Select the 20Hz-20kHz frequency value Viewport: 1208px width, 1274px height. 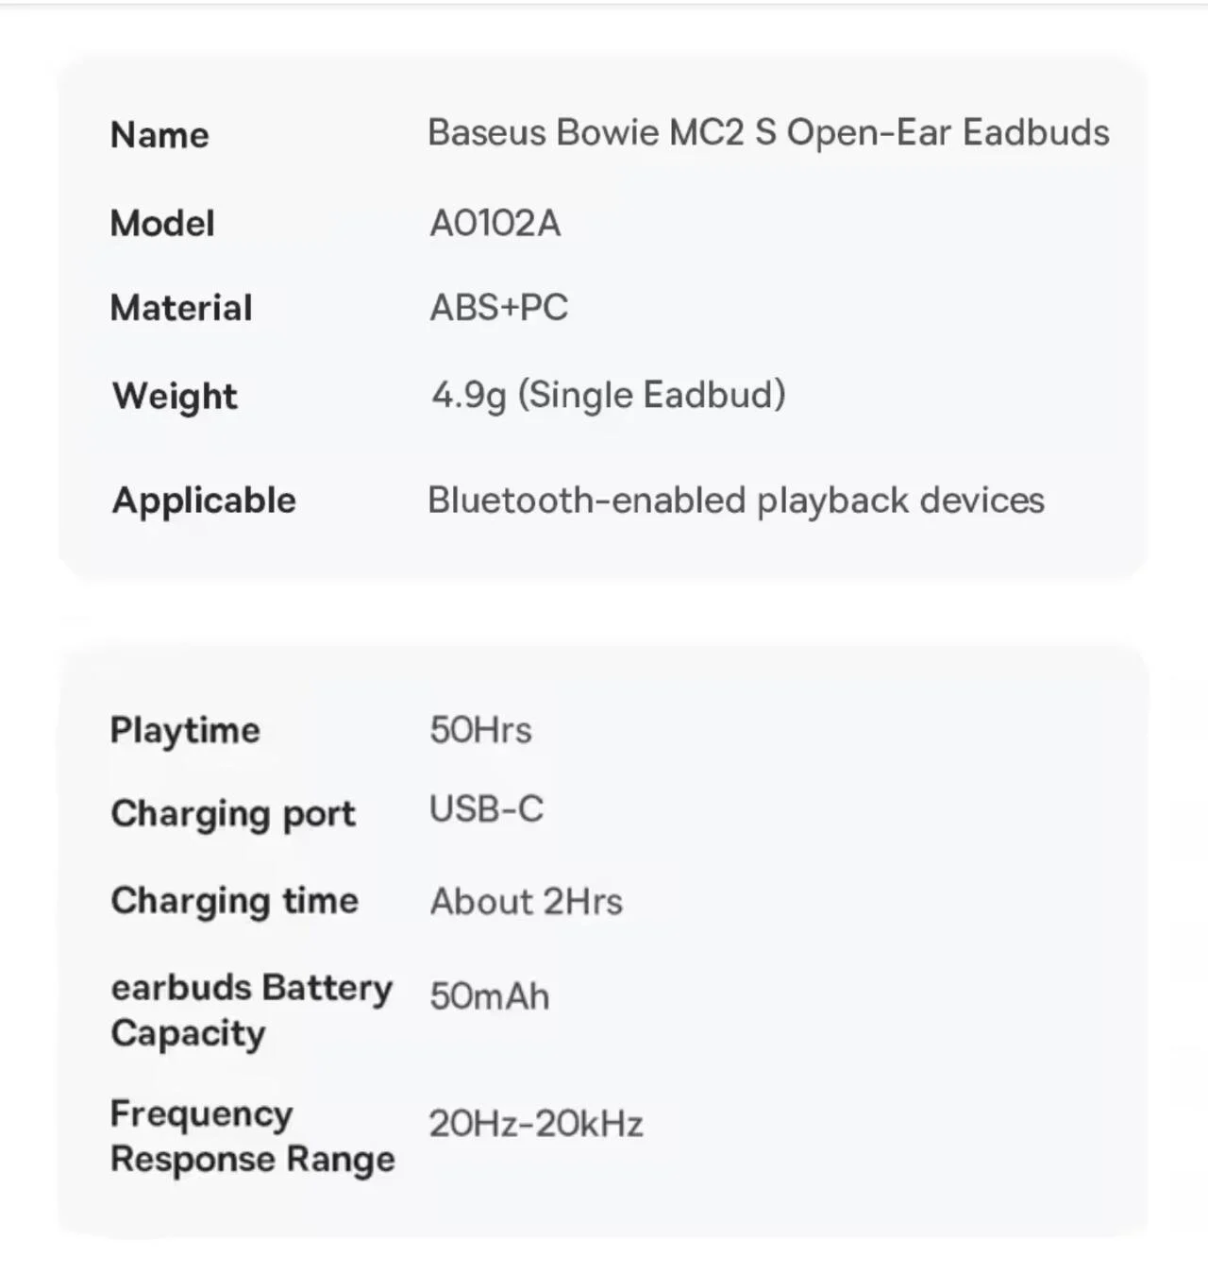point(536,1124)
